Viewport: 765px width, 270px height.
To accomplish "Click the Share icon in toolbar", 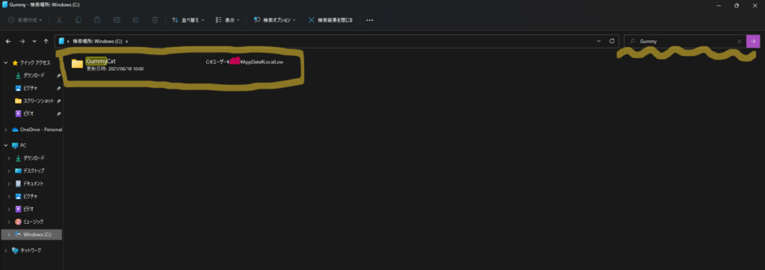I will click(136, 20).
